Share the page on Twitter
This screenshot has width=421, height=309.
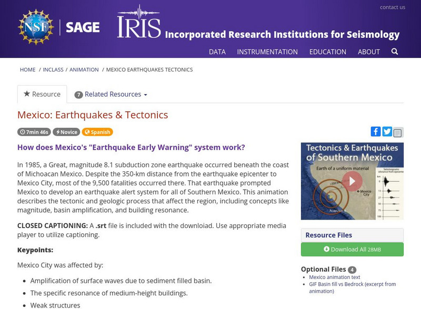coord(387,131)
